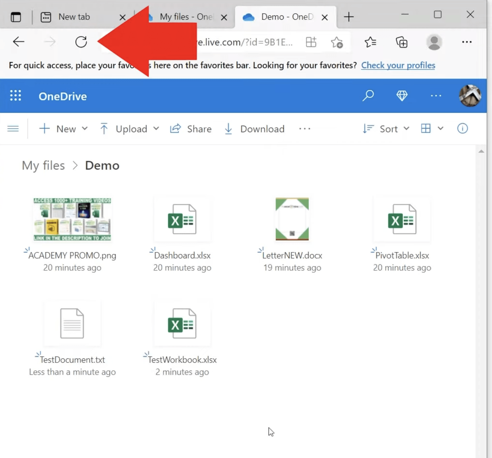Select the Dashboard.xlsx file name
The image size is (492, 458).
click(x=182, y=255)
